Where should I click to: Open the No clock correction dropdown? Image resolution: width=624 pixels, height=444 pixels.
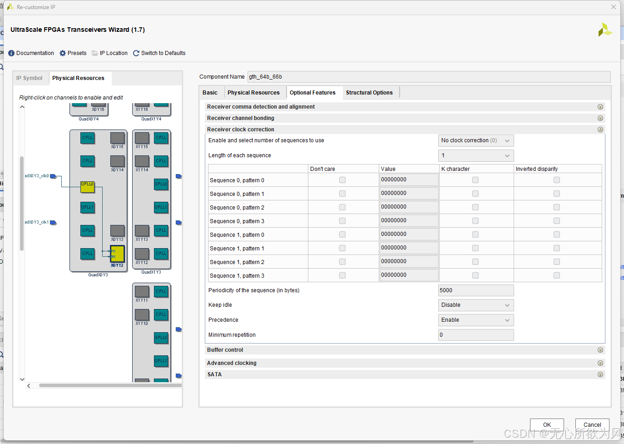476,140
